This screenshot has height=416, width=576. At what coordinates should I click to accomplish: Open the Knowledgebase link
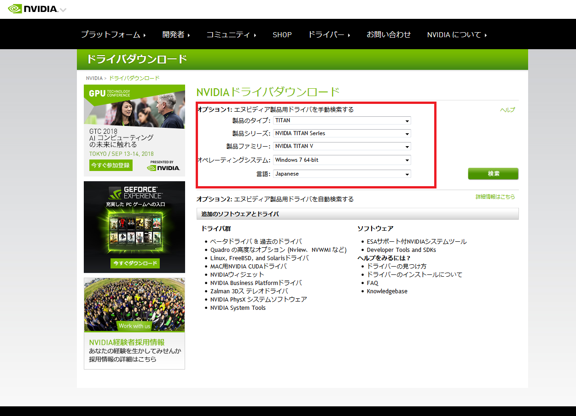tap(387, 291)
